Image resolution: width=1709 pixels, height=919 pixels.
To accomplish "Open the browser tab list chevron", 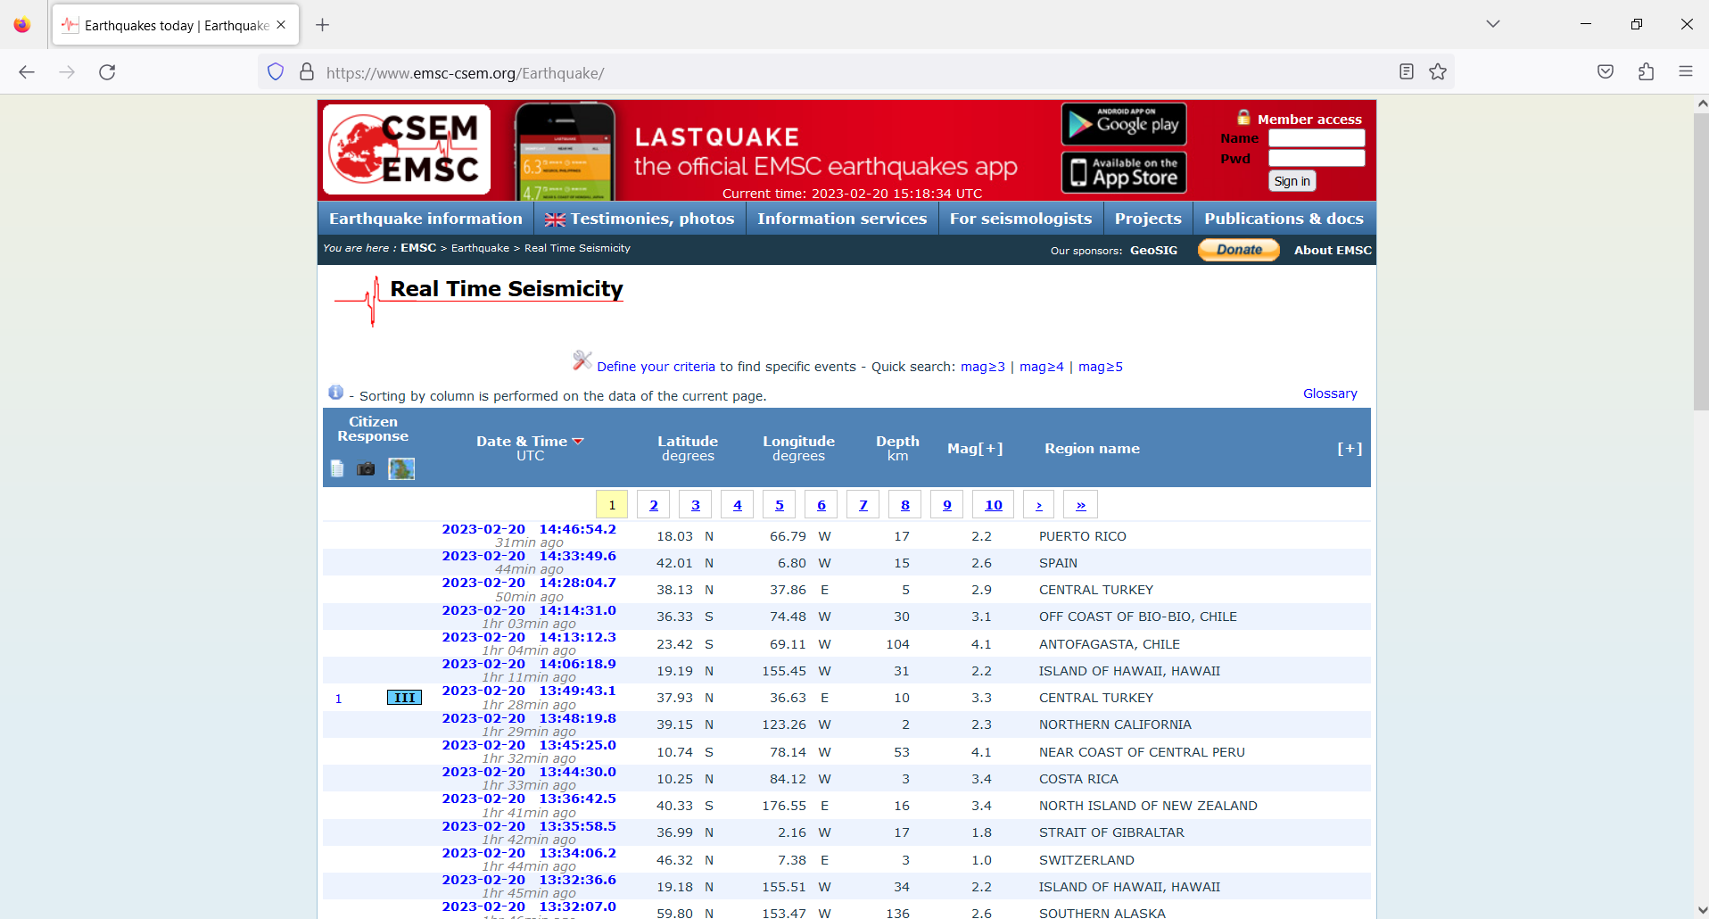I will click(x=1492, y=24).
